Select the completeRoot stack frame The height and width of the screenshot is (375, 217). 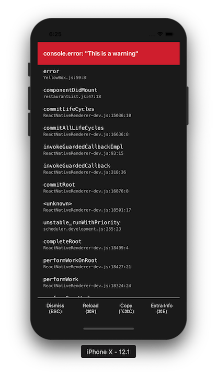click(109, 244)
